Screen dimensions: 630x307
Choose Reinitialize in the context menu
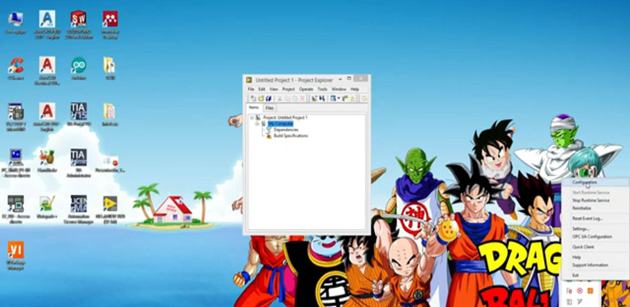pos(581,208)
